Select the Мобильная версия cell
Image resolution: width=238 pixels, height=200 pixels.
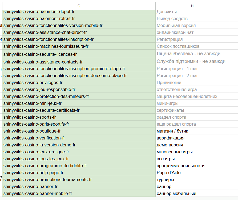(x=192, y=25)
